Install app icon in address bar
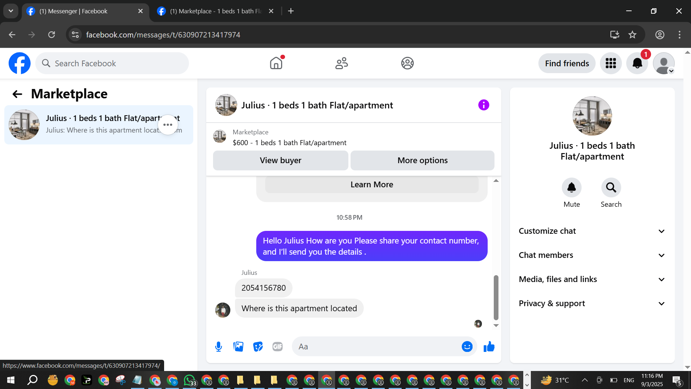Screen dimensions: 691x389 point(614,35)
